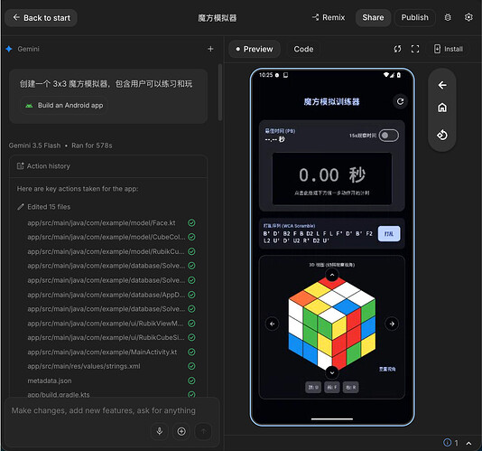
Task: Tap the emulator home button
Action: pos(442,108)
